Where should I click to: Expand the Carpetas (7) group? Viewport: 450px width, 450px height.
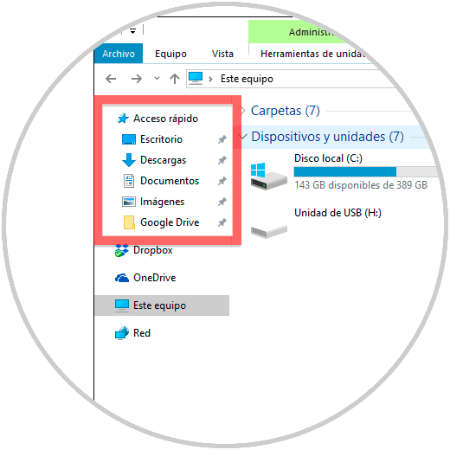click(x=243, y=111)
